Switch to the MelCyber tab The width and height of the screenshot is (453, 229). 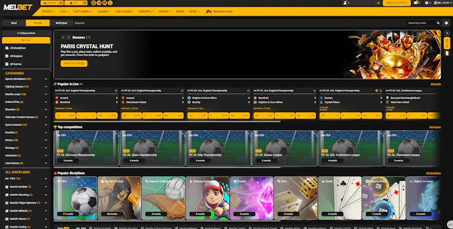click(x=62, y=23)
